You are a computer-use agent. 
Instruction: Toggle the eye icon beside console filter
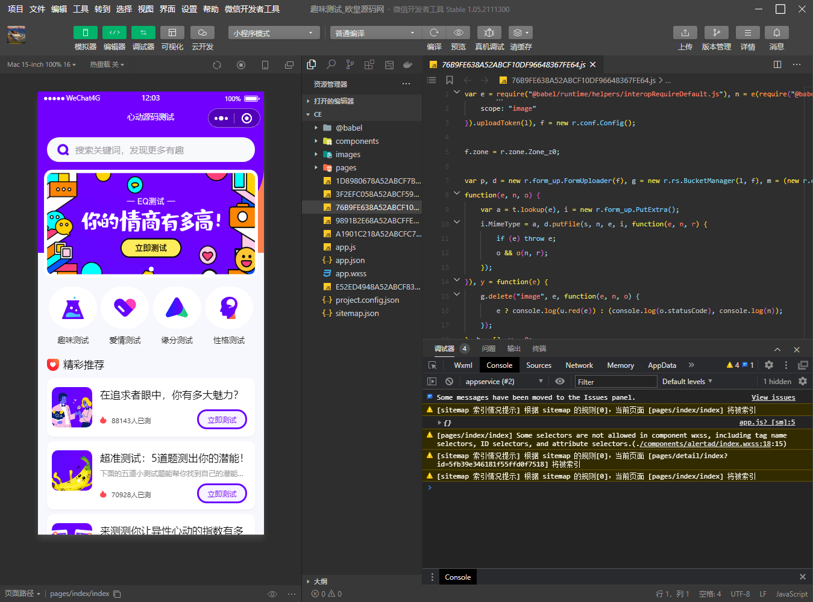coord(560,381)
